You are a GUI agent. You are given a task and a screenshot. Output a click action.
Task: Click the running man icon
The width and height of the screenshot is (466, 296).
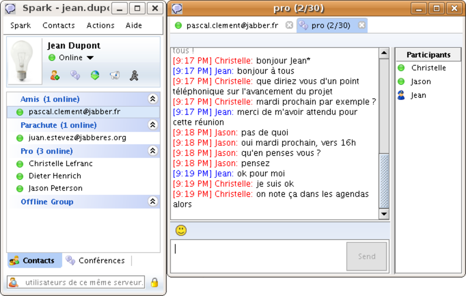[134, 75]
